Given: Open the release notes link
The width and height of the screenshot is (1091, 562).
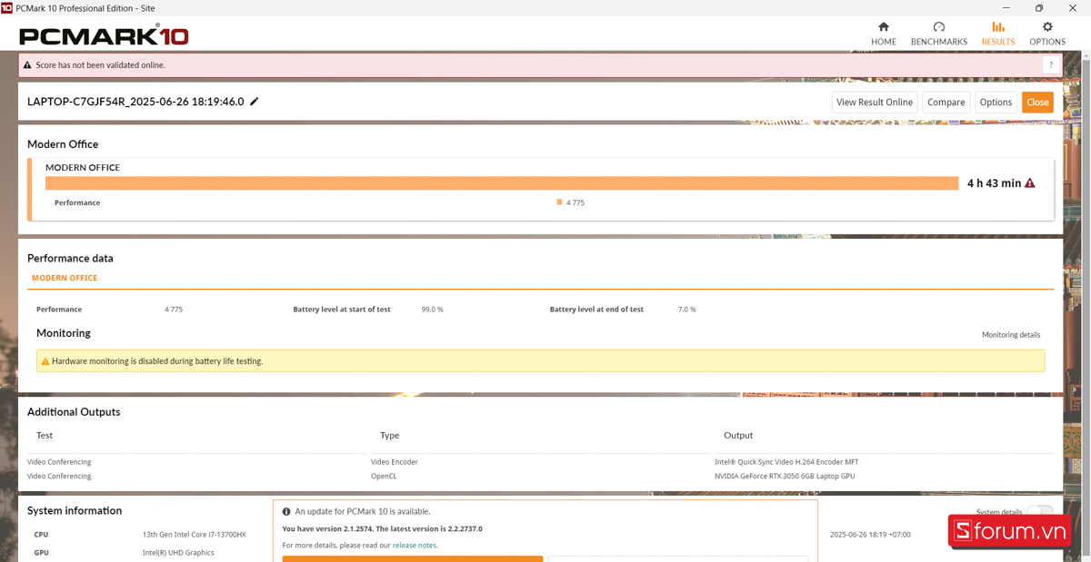Looking at the screenshot, I should click(x=415, y=546).
